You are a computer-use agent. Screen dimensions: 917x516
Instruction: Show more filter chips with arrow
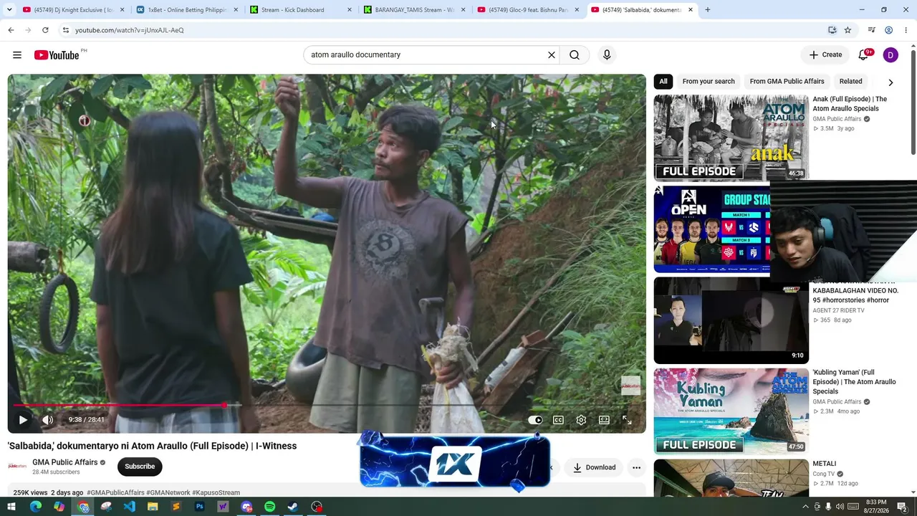pyautogui.click(x=890, y=82)
